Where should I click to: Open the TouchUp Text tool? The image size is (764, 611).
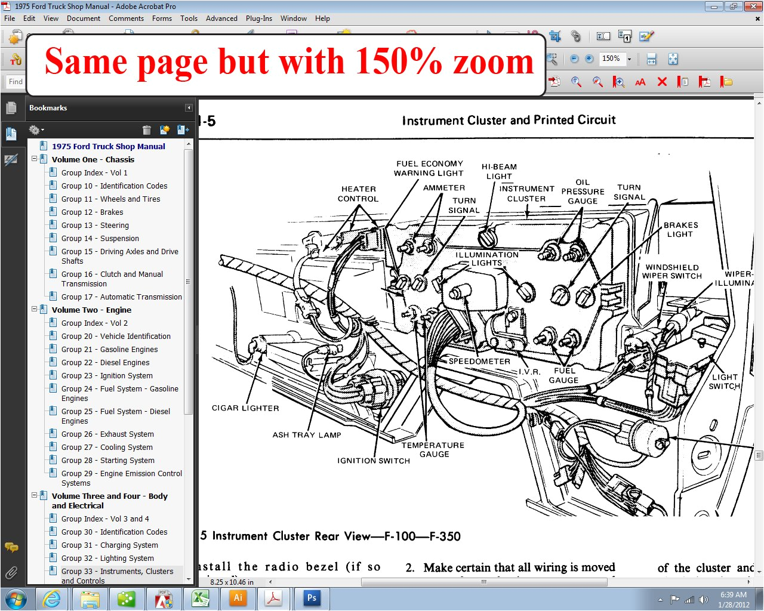603,36
